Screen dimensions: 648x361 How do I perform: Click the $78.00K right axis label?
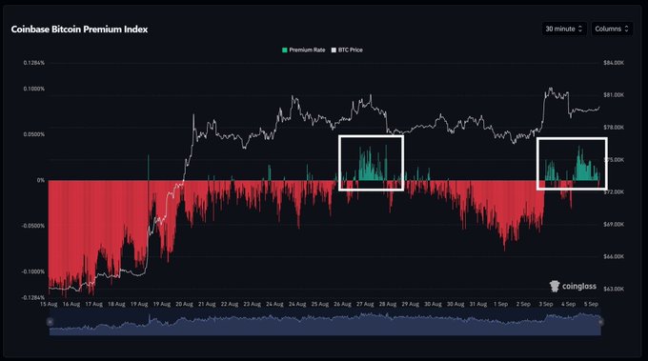click(614, 128)
